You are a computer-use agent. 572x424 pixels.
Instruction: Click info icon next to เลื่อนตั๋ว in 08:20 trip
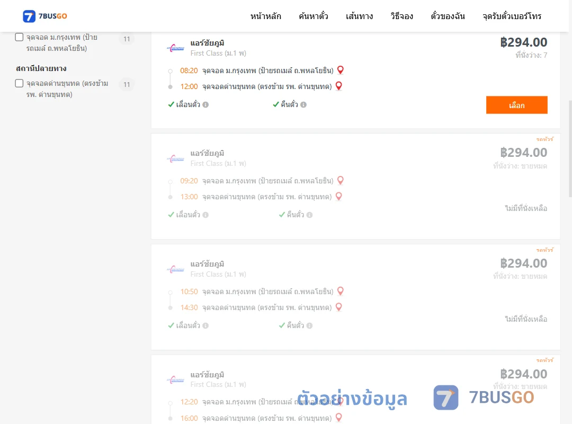pyautogui.click(x=205, y=105)
